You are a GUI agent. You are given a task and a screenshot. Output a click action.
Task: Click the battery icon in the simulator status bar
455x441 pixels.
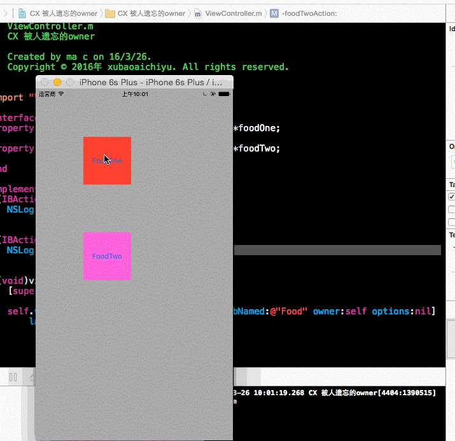tap(224, 94)
